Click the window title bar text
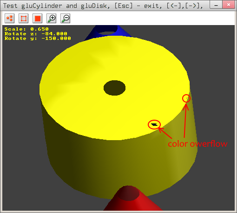237x213 pixels. click(103, 6)
